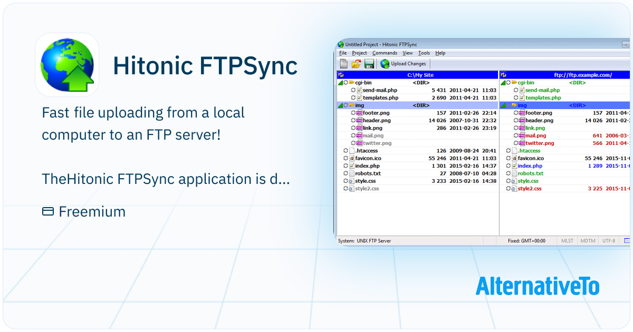633x332 pixels.
Task: Click sync icon beside local robots.txt
Action: click(346, 173)
